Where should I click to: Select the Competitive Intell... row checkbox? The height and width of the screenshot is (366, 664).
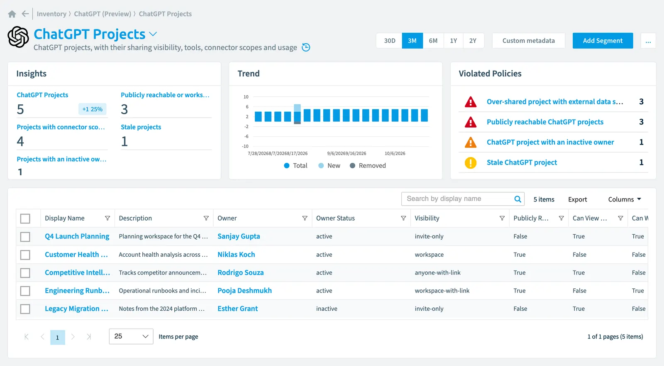[x=25, y=273]
